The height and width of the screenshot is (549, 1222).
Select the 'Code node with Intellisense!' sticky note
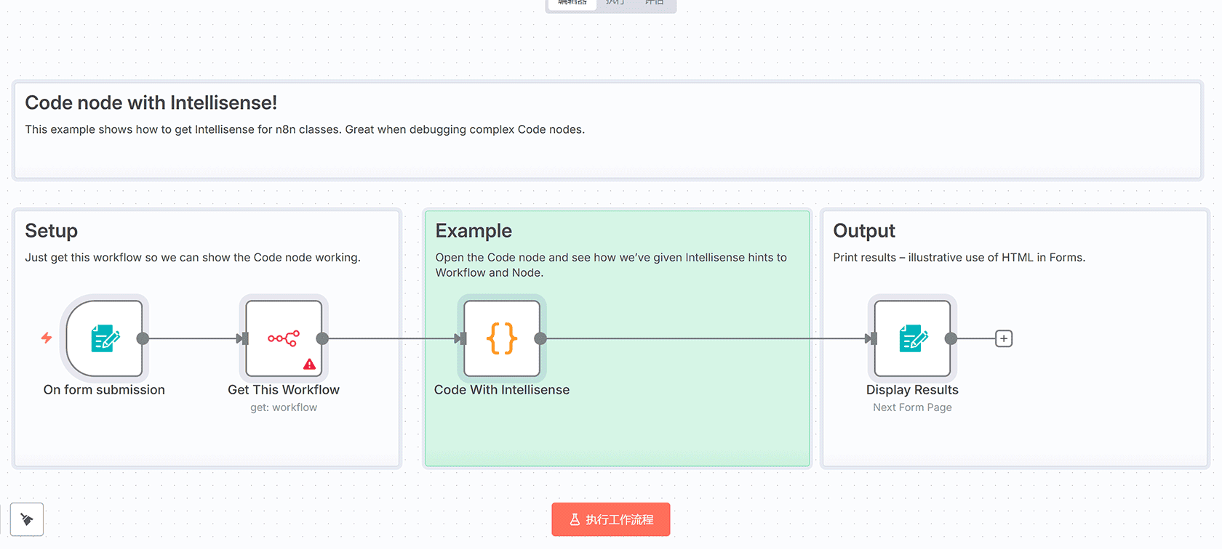tap(151, 103)
